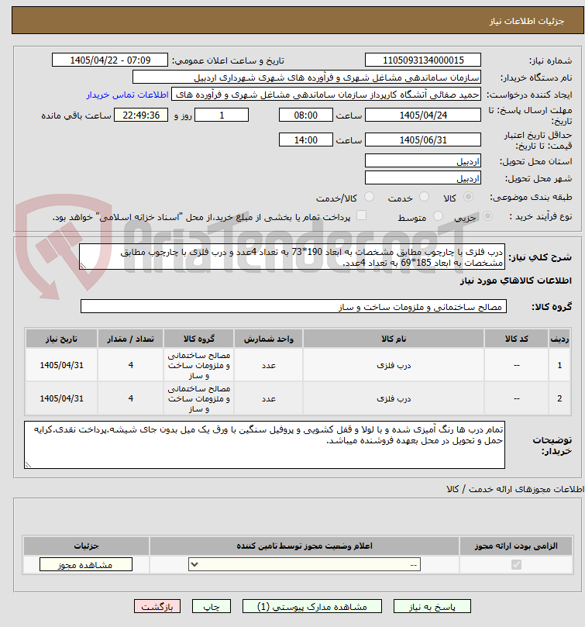Click the شماره نیاز field 1105093134000015
This screenshot has width=585, height=627.
point(422,60)
